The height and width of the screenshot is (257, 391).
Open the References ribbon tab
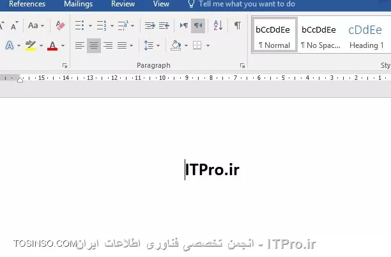(27, 4)
